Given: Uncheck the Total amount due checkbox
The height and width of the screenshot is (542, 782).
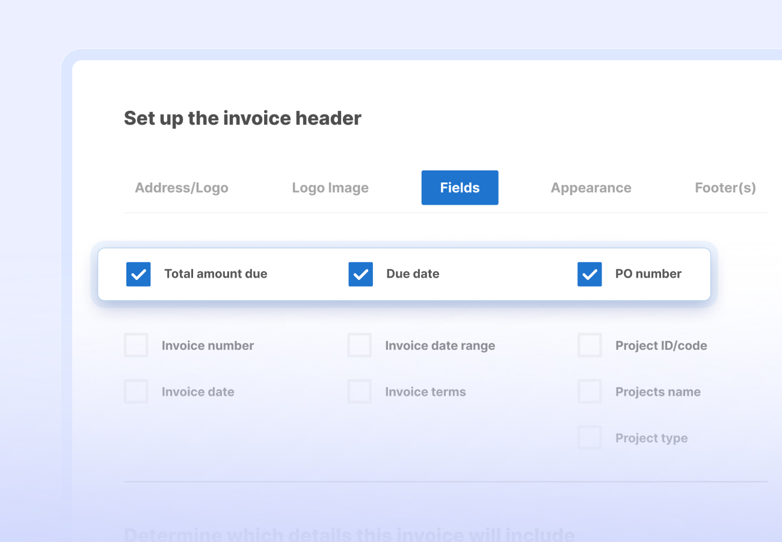Looking at the screenshot, I should tap(138, 274).
